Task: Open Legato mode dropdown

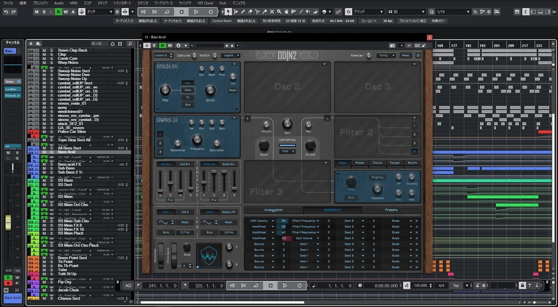Action: (x=230, y=55)
